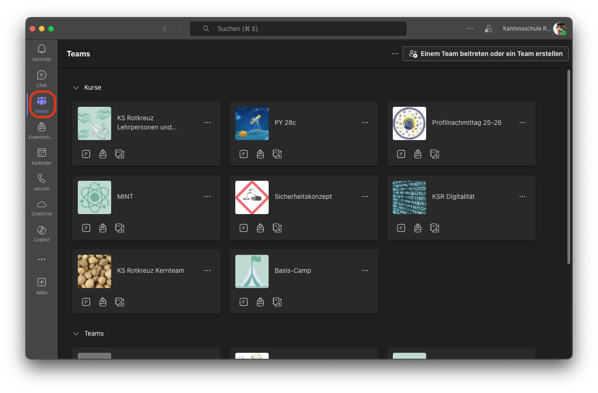Open classwork ruler icon on Basis-Camp card

pos(277,302)
